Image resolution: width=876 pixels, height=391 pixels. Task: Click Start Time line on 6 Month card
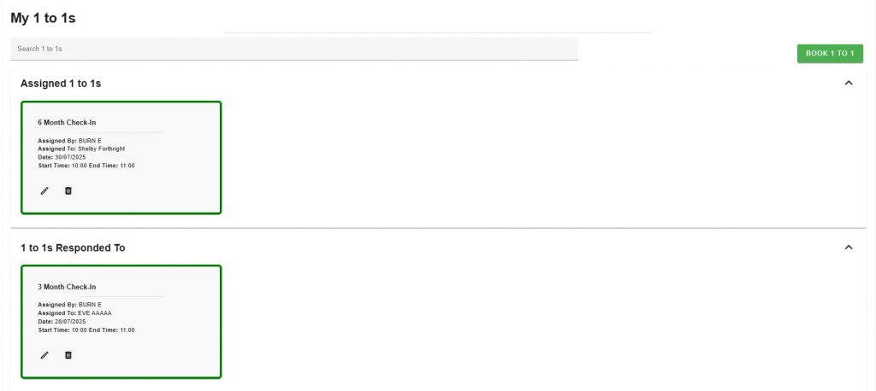point(86,166)
